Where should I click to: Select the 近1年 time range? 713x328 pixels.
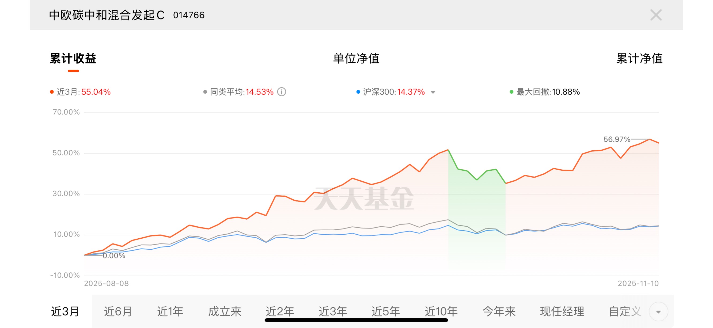pos(170,312)
